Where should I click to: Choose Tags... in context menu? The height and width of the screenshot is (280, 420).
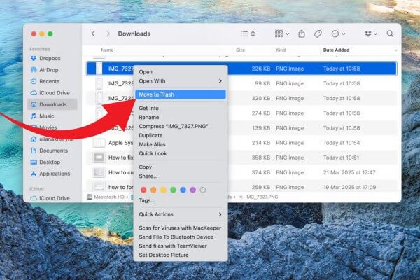coord(181,200)
